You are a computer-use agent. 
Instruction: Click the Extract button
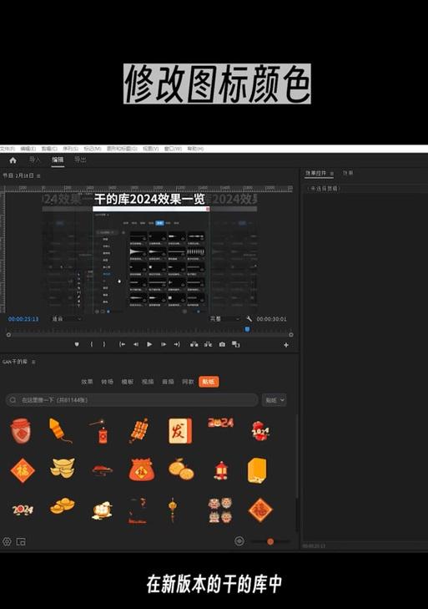(x=208, y=344)
